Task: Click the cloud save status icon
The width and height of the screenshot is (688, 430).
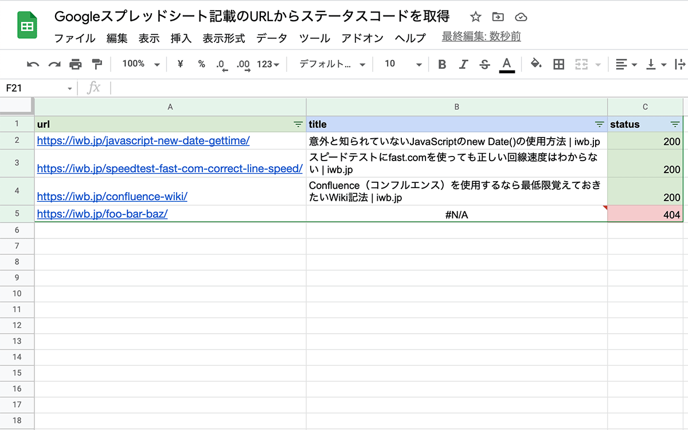Action: 521,17
